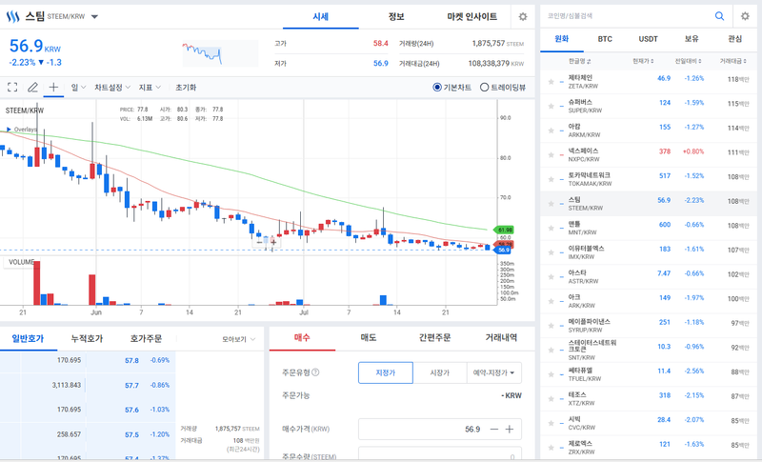Open the 예약-지정가 dropdown
762x462 pixels.
pos(493,372)
